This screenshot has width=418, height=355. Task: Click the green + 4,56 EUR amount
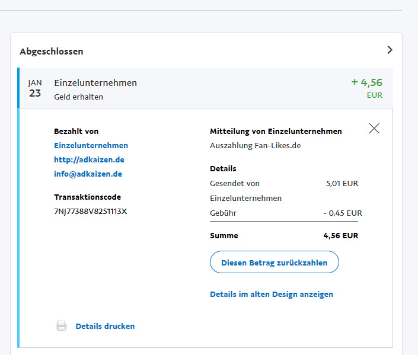point(366,83)
